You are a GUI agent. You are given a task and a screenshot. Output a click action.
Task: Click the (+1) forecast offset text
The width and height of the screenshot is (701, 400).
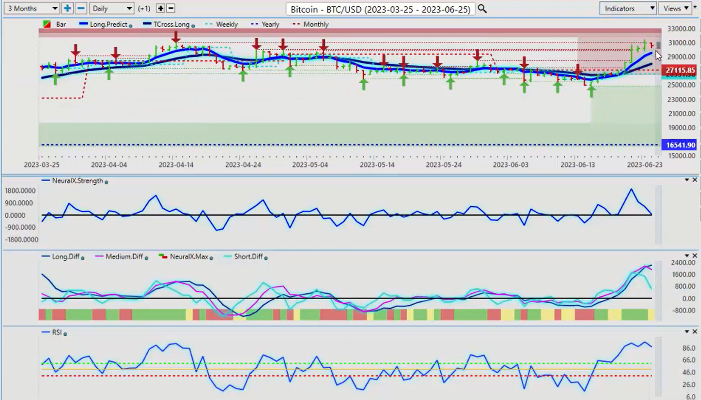144,8
